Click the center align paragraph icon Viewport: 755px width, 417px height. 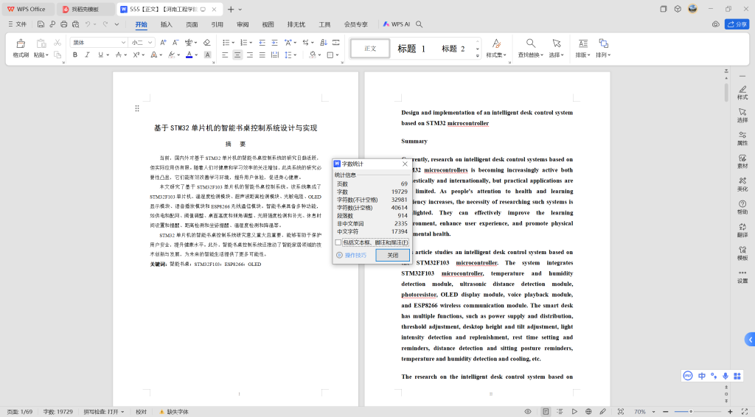click(237, 55)
